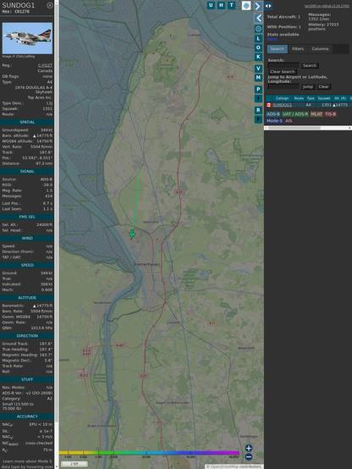Click scrollbar right arrow under aircraft table

tap(349, 128)
